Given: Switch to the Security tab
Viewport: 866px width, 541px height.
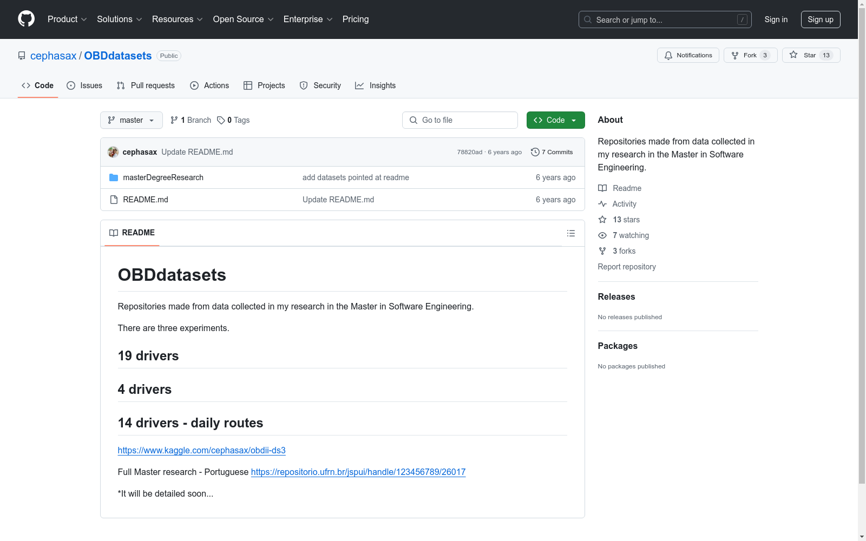Looking at the screenshot, I should [x=320, y=85].
